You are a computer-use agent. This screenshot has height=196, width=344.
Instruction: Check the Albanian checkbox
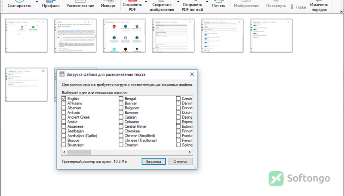[x=64, y=108]
